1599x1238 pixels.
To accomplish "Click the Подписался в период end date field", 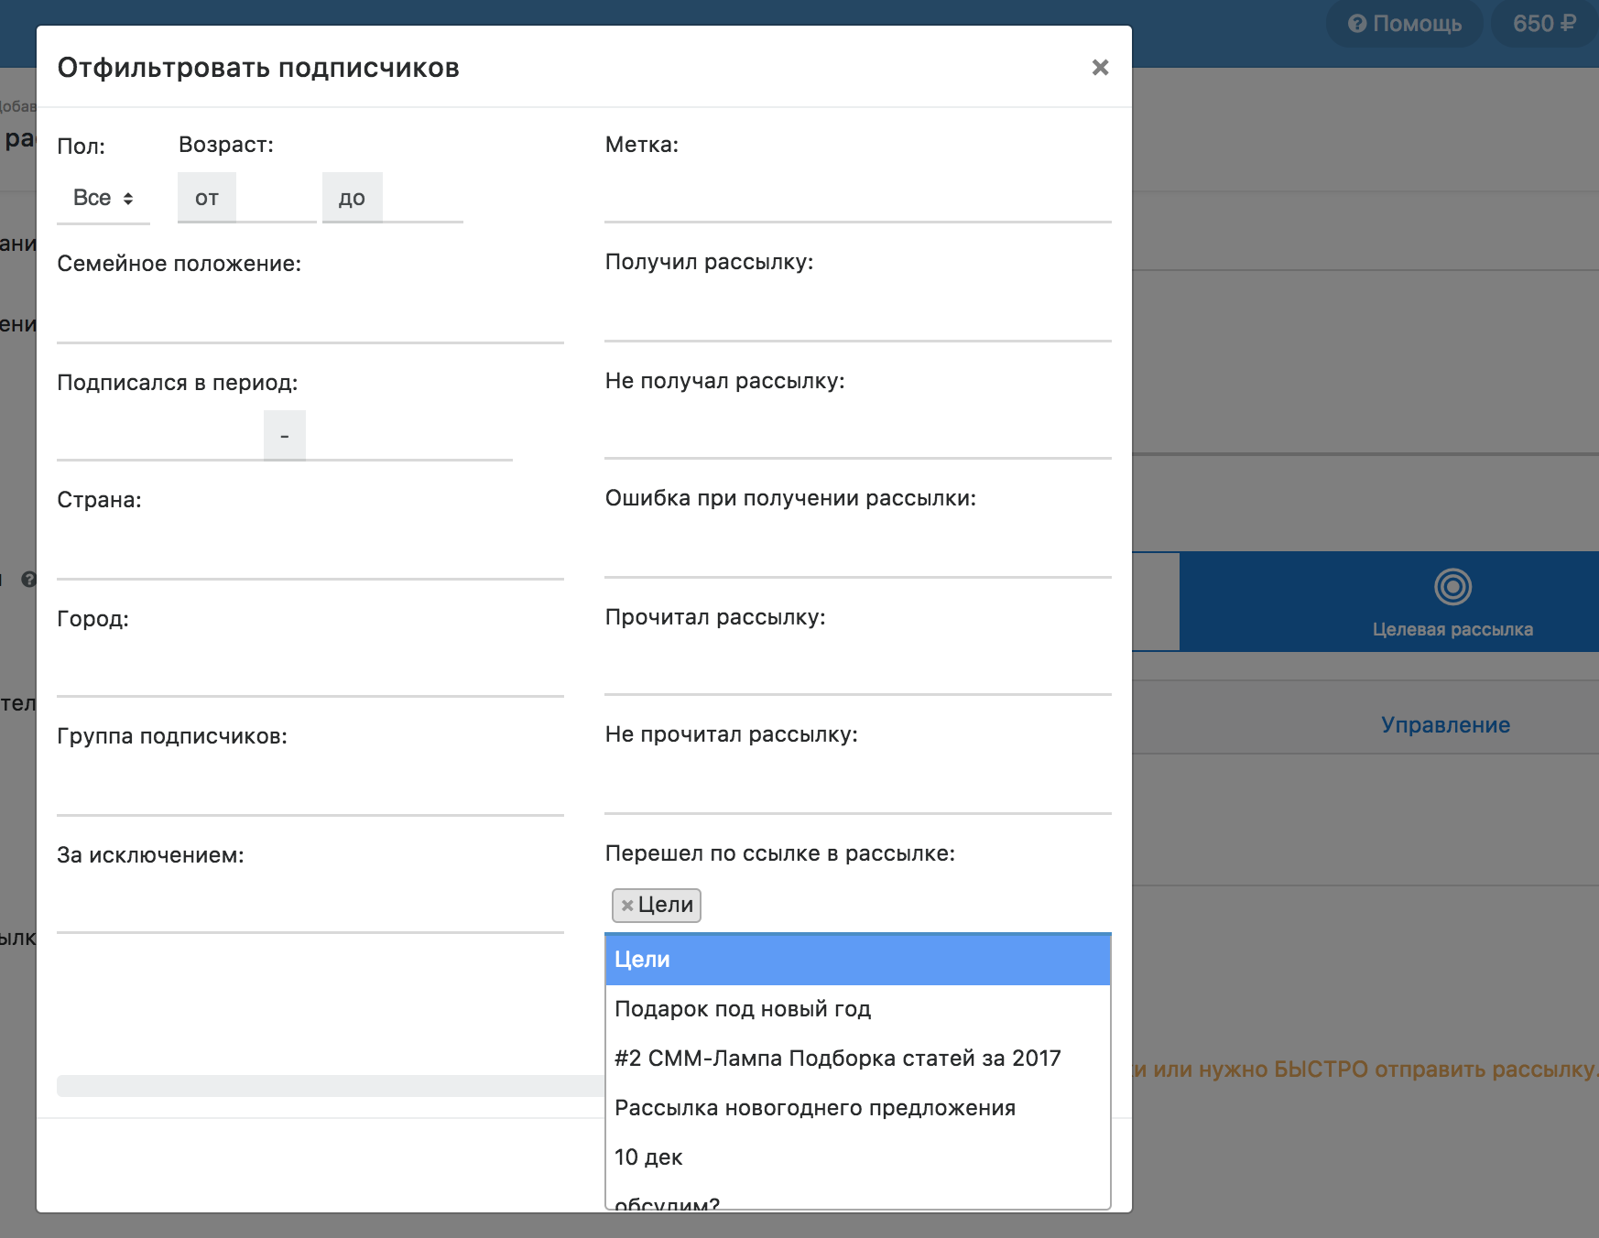I will click(x=409, y=435).
